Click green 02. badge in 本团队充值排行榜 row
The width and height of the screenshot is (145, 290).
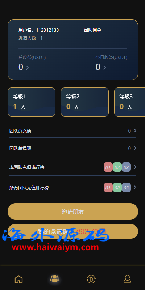[117, 167]
